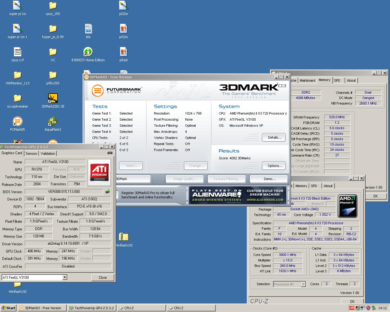390x312 pixels.
Task: Switch to About tab in upper CPU-Z
Action: 351,80
